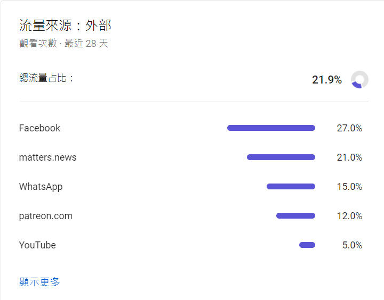Click the 12.0% patreon.com value
The width and height of the screenshot is (384, 300).
click(x=349, y=216)
